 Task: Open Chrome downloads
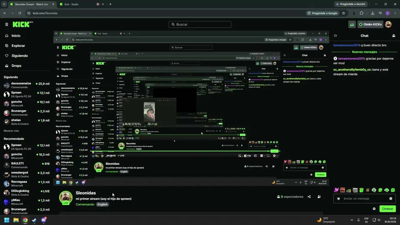click(x=372, y=13)
